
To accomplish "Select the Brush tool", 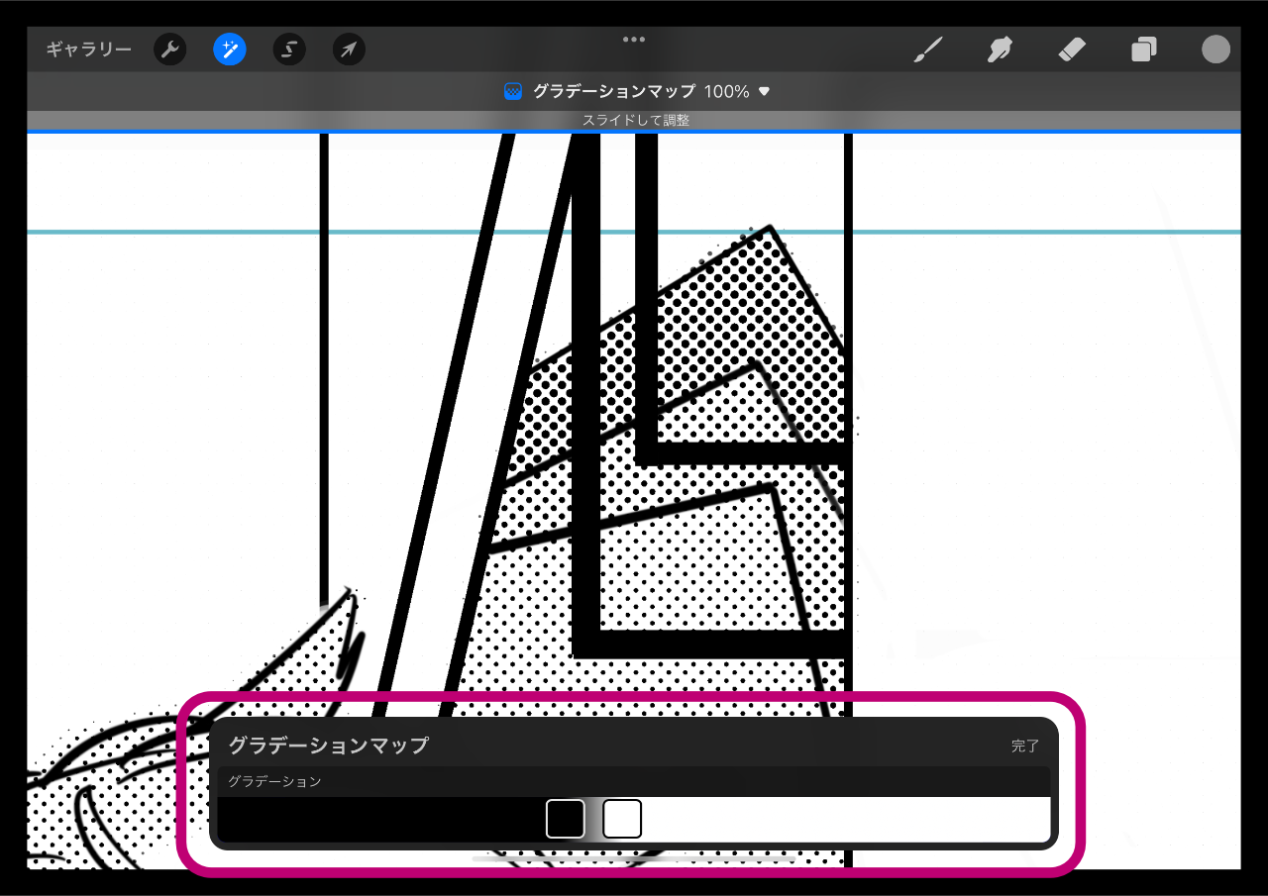I will coord(927,50).
